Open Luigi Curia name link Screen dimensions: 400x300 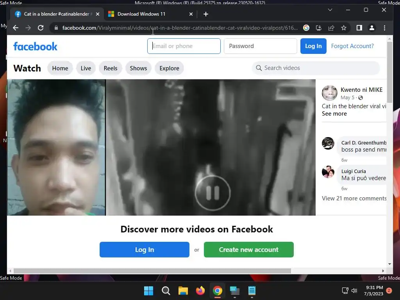tap(354, 171)
